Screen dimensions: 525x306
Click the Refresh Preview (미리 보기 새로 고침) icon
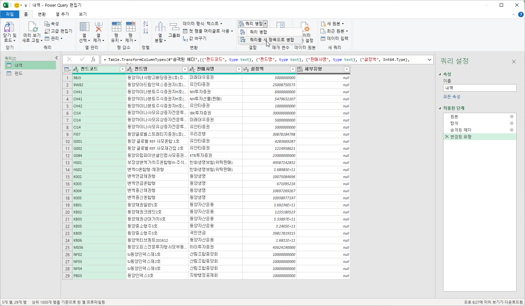33,27
